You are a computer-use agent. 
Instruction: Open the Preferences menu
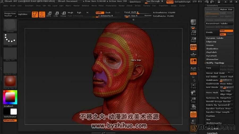tap(111, 6)
